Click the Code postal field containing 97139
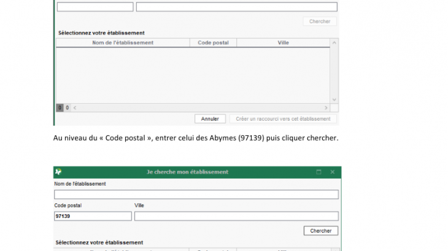The image size is (448, 251). pyautogui.click(x=93, y=216)
